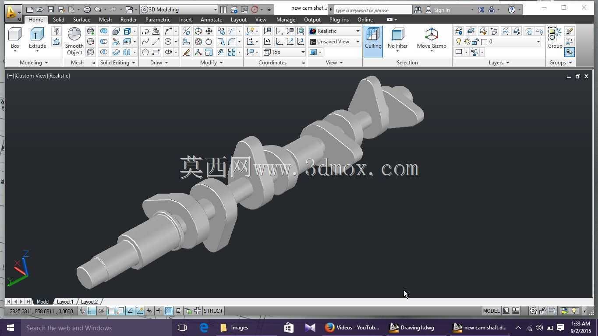
Task: Click the Save icon in quick access toolbar
Action: (51, 9)
